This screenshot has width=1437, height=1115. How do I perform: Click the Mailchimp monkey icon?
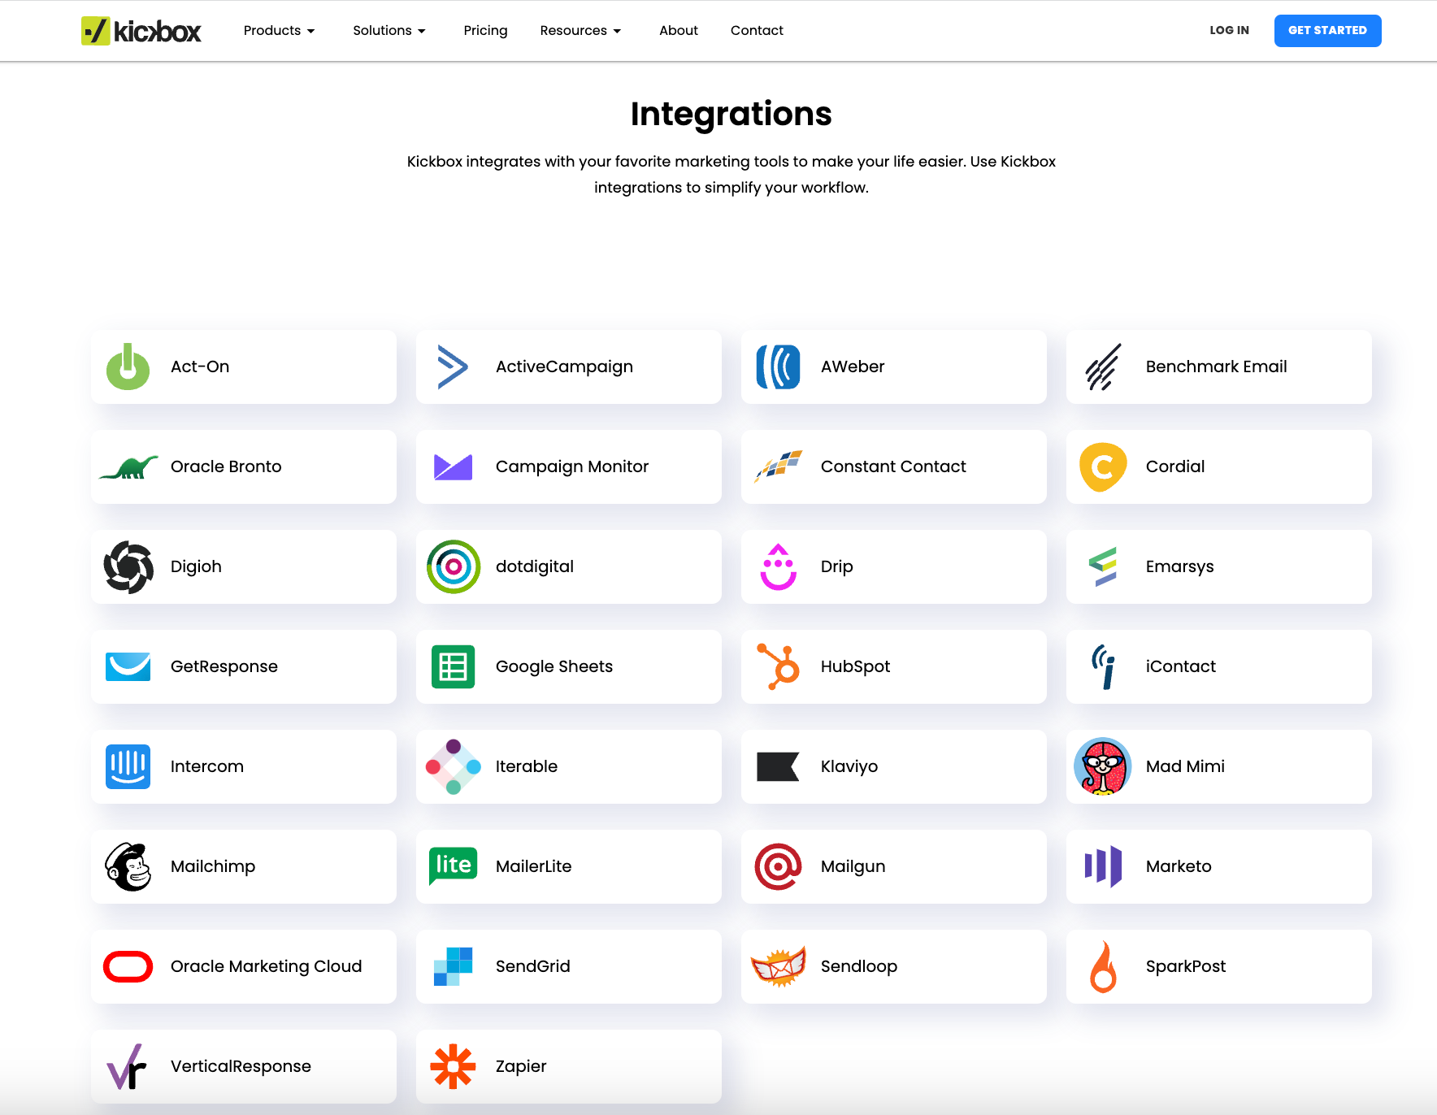pos(128,866)
